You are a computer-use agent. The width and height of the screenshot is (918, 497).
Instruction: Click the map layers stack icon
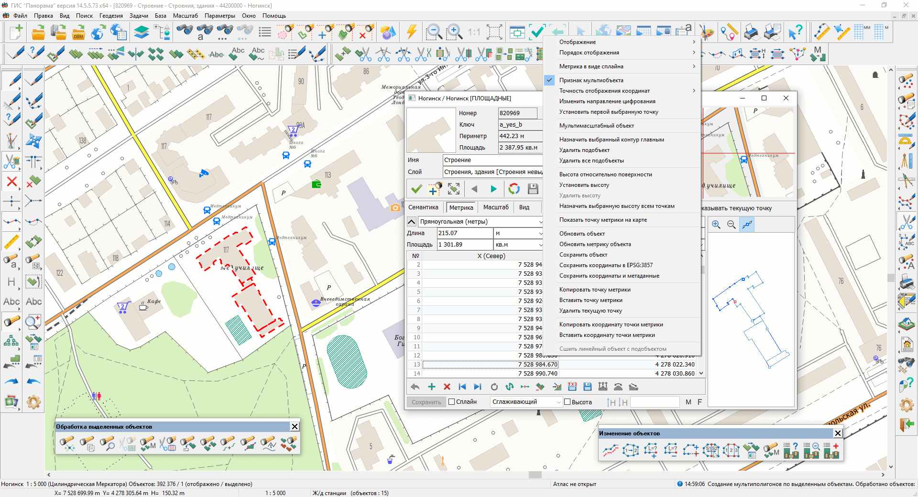pos(141,32)
